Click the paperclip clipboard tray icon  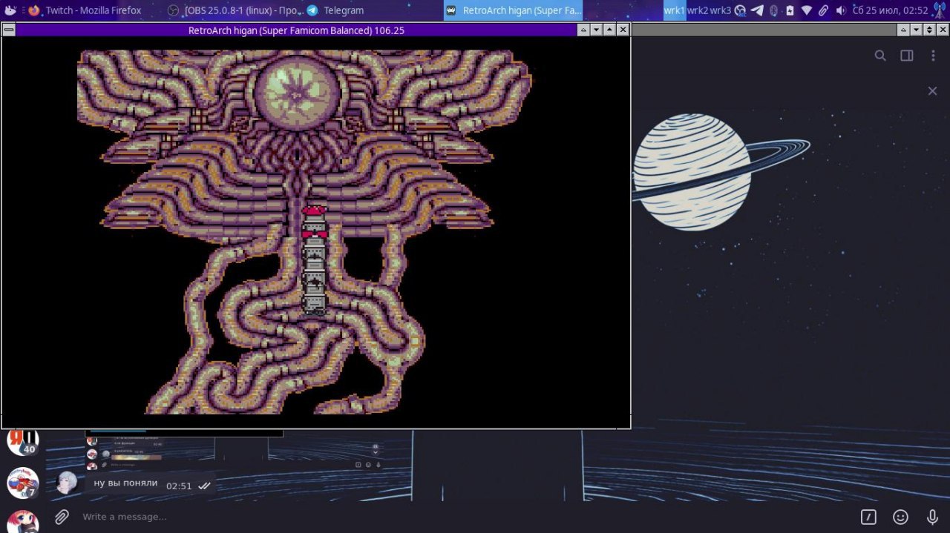(x=823, y=10)
